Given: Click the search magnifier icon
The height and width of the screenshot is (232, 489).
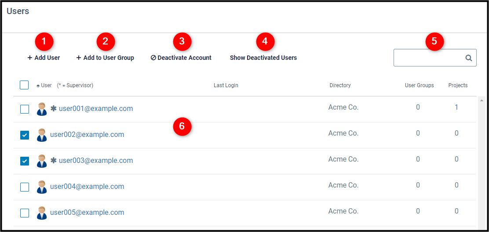Looking at the screenshot, I should [x=468, y=58].
